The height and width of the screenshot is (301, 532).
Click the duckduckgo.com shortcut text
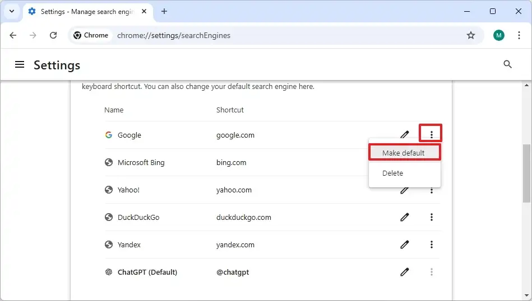click(244, 218)
